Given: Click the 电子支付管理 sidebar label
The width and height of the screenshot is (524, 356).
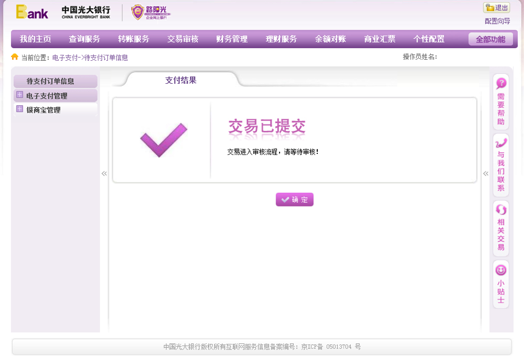Looking at the screenshot, I should click(x=47, y=96).
